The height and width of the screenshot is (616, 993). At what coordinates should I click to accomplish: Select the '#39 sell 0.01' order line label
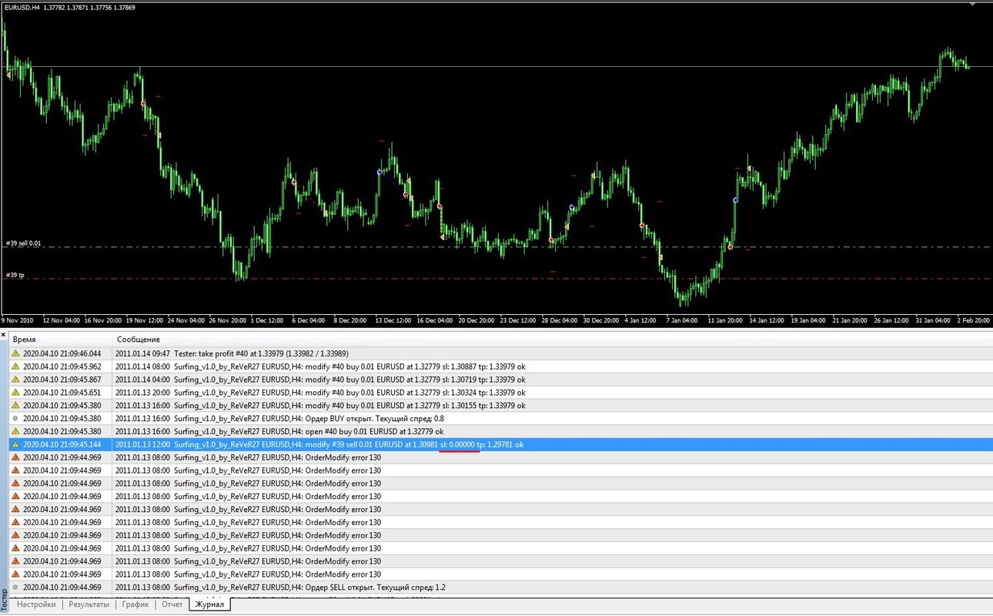pos(24,243)
